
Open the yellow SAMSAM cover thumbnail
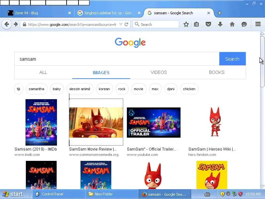coord(212,175)
